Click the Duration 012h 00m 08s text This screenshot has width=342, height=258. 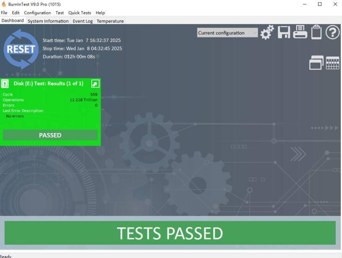pyautogui.click(x=69, y=57)
